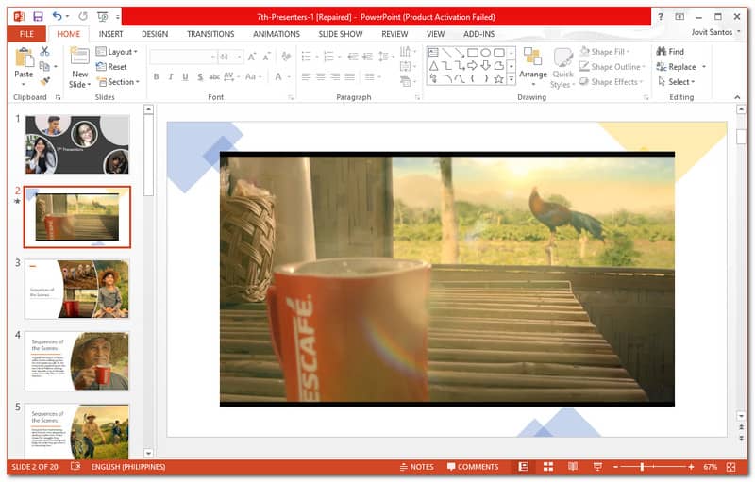Insert a New Slide icon
Screen dimensions: 755x482
pyautogui.click(x=79, y=57)
